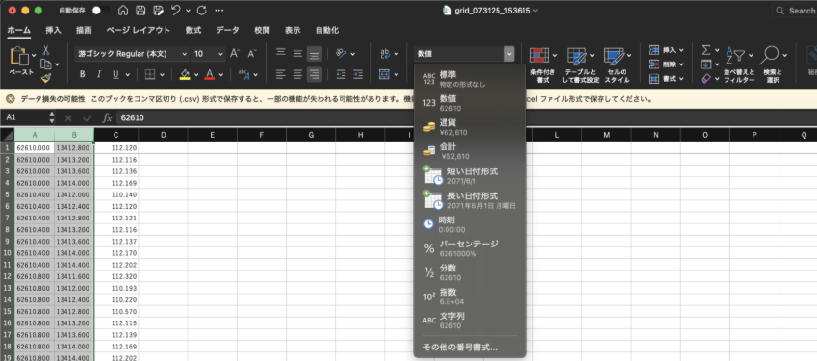The height and width of the screenshot is (361, 817).
Task: Click the text orientation icon
Action: point(342,53)
